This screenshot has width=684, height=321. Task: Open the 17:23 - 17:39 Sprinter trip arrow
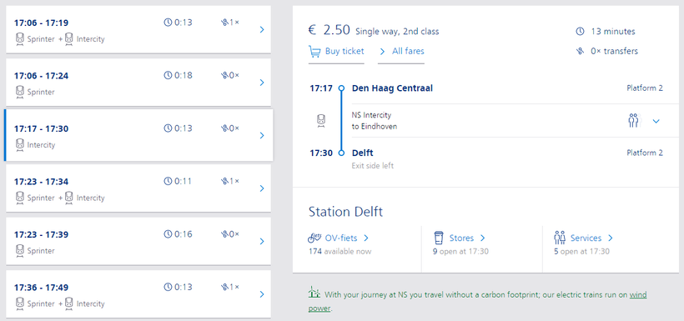click(x=262, y=242)
